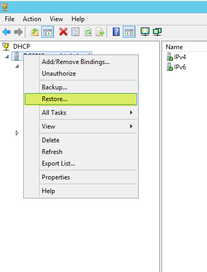207x272 pixels.
Task: Click the IPv6 server icon in list
Action: 169,67
